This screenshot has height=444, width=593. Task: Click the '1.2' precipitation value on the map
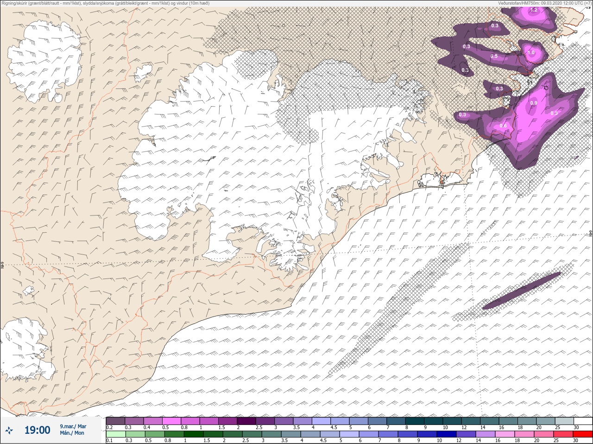tap(534, 10)
